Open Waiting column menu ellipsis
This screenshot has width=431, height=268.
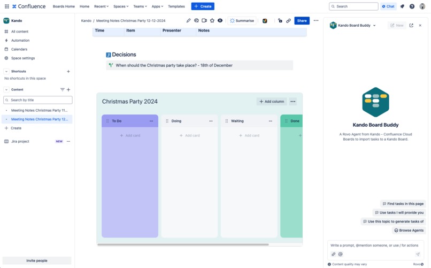(271, 121)
